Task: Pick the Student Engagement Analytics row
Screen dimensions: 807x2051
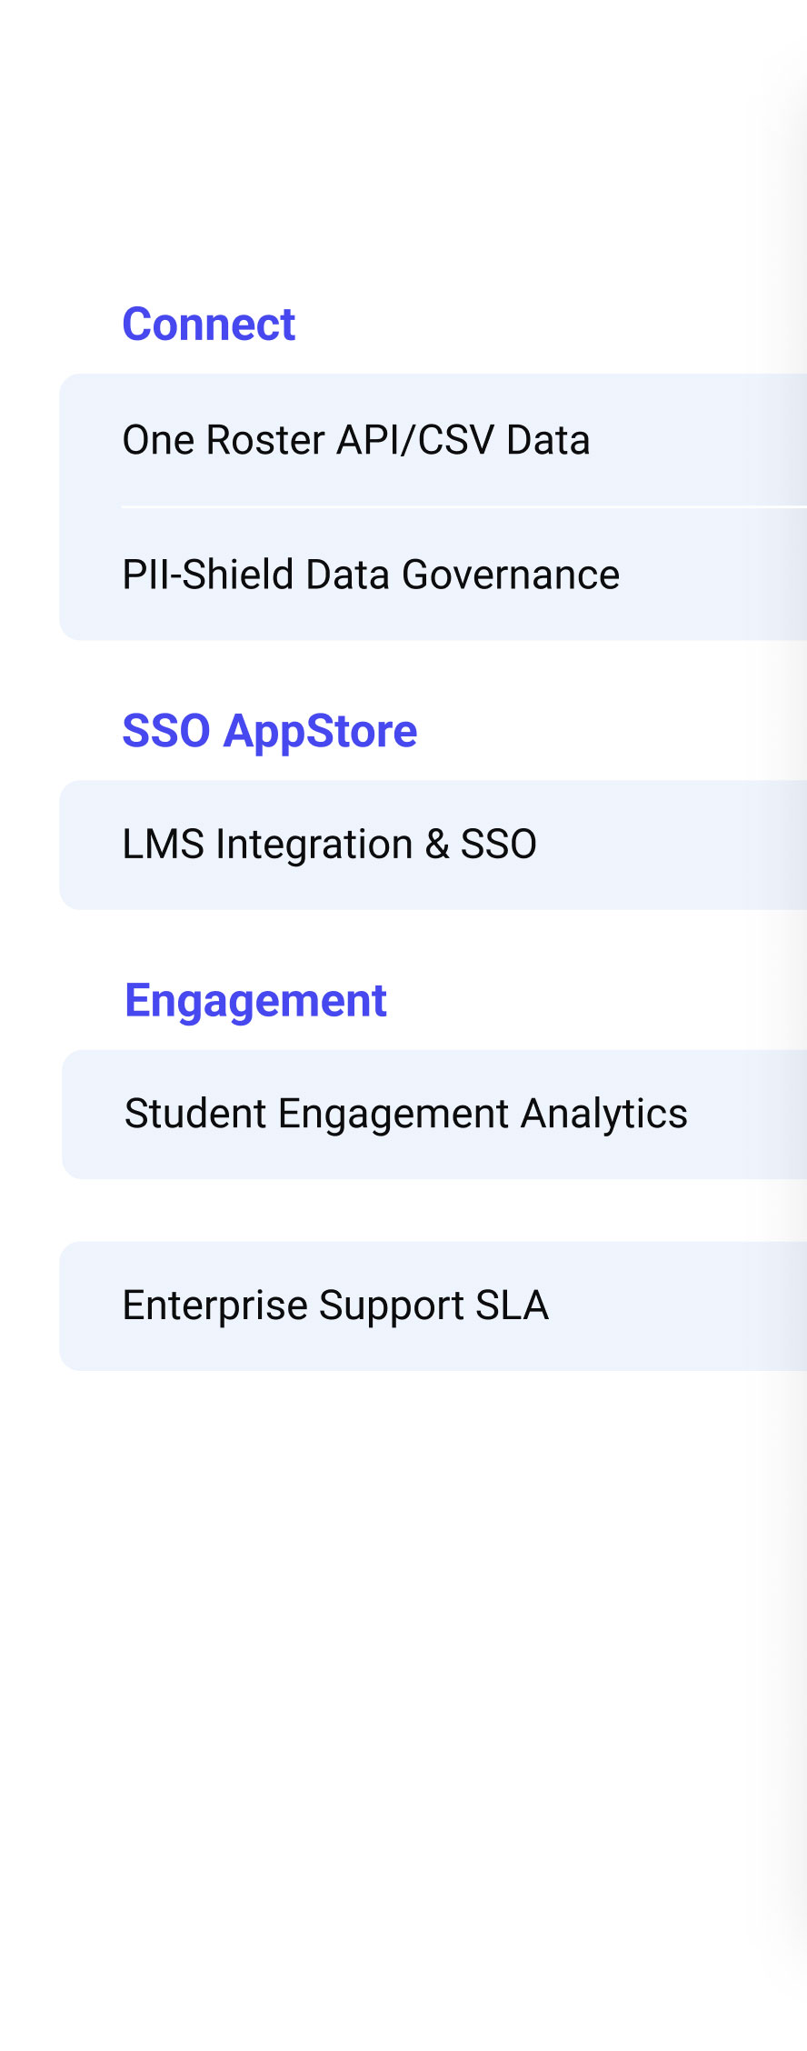Action: 405,1115
